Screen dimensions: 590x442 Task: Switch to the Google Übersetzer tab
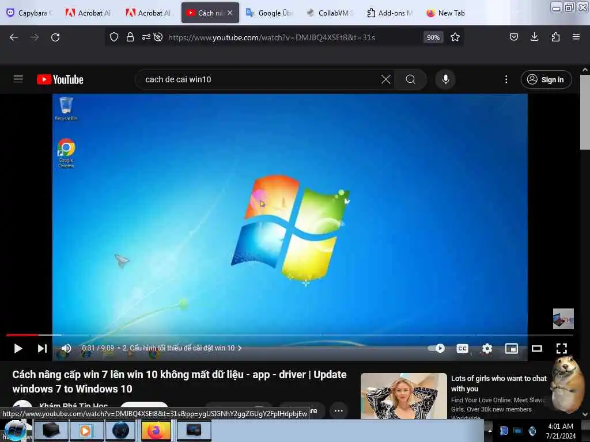(x=270, y=13)
